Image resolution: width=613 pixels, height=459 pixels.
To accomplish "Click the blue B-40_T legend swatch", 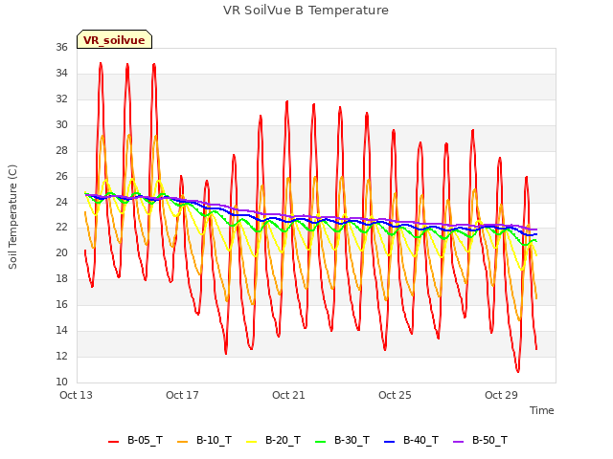I will (390, 442).
